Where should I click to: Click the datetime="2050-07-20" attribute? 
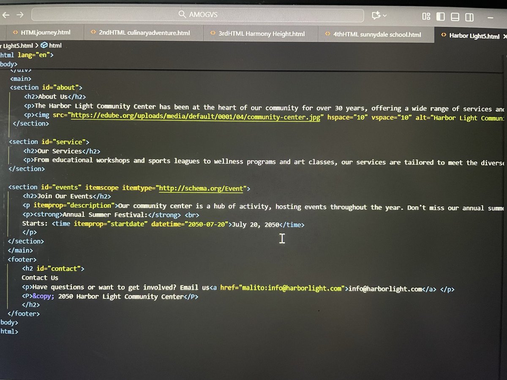click(x=190, y=224)
